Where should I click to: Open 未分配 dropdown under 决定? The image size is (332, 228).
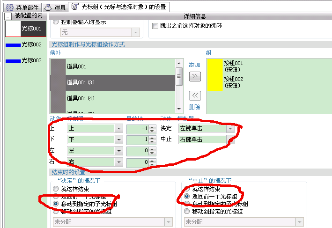(169, 222)
